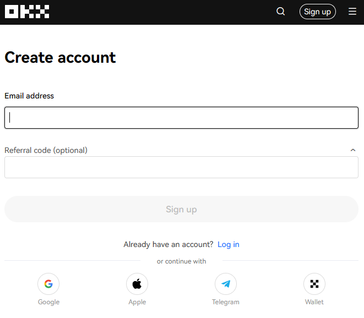The image size is (364, 318).
Task: Continue with the Apple logo icon
Action: (137, 284)
